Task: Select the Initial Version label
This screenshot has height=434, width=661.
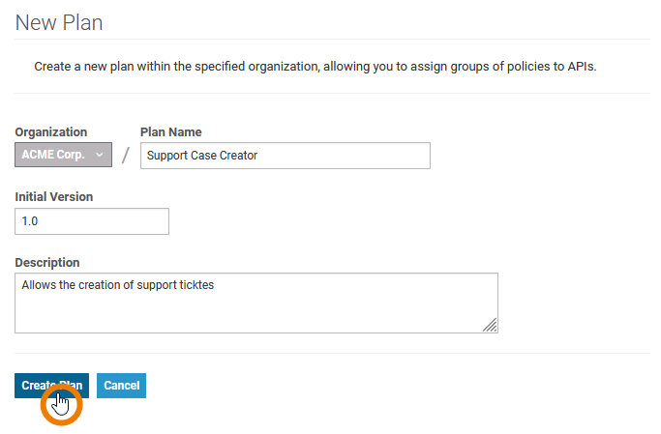Action: (54, 197)
